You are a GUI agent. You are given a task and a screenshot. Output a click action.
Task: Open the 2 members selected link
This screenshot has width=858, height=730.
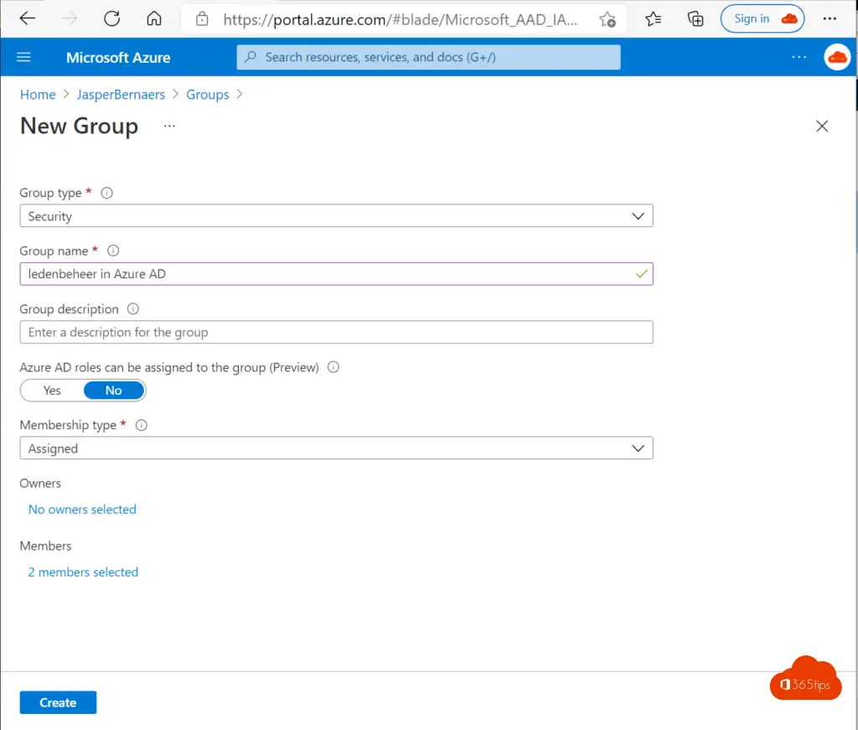tap(83, 572)
